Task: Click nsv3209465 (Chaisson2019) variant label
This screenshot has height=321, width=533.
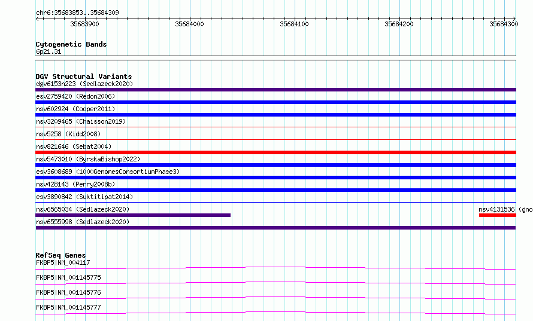Action: (x=81, y=121)
